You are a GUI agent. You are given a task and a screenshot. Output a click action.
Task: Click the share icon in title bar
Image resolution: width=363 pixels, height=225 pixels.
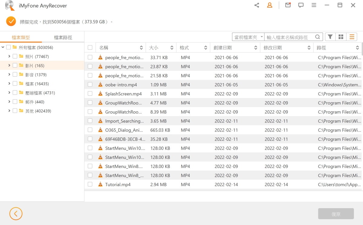257,5
